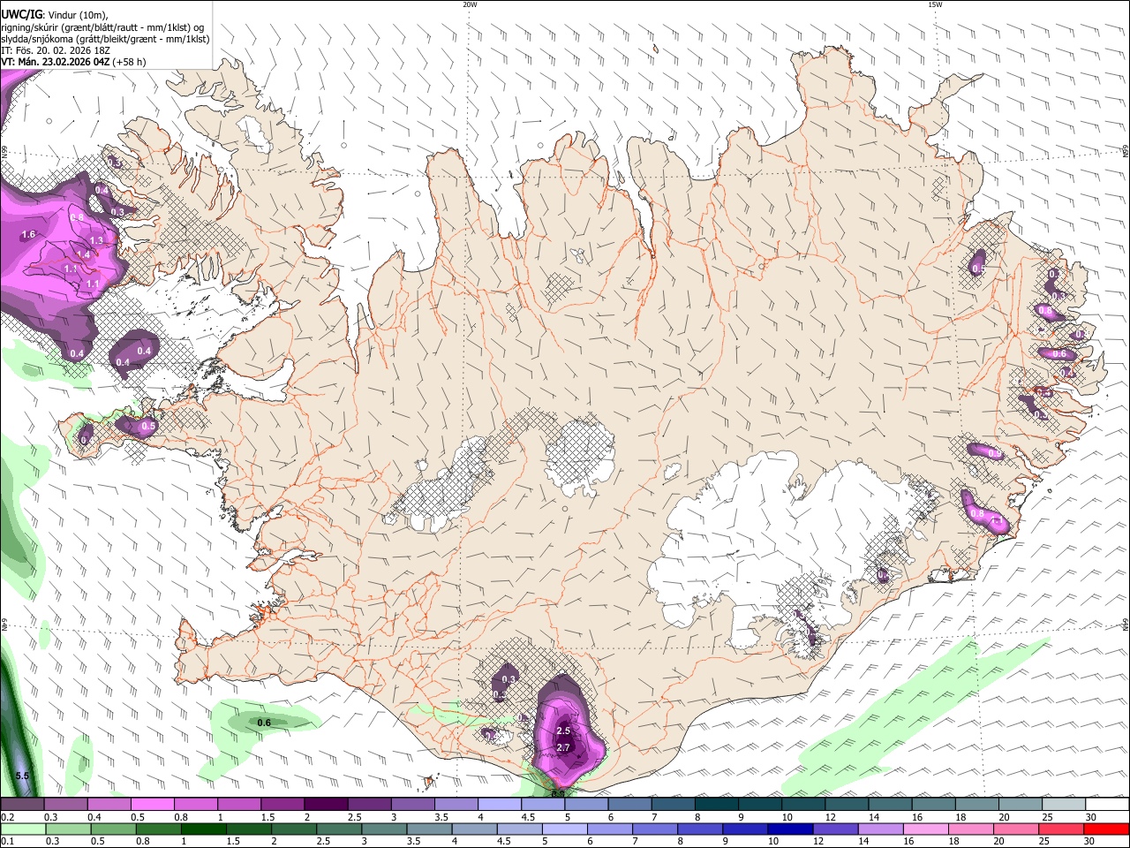Screen dimensions: 1130x848
Task: Click the 'UWC/IG: Vindur (10m),' title line
Action: (54, 15)
